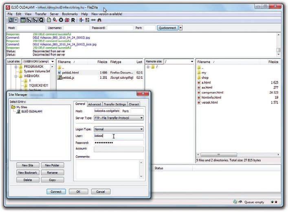This screenshot has width=288, height=212.
Task: Open the Help menu
Action: [84, 14]
